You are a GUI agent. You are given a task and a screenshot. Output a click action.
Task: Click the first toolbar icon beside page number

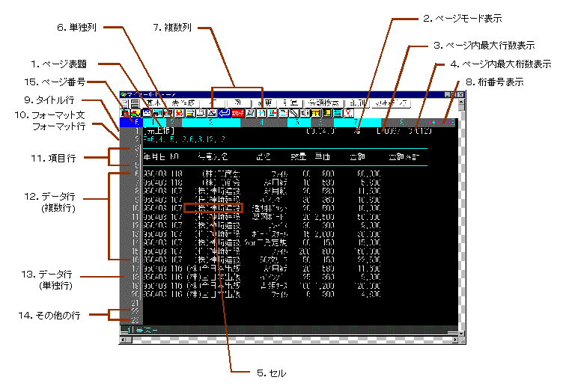point(125,113)
